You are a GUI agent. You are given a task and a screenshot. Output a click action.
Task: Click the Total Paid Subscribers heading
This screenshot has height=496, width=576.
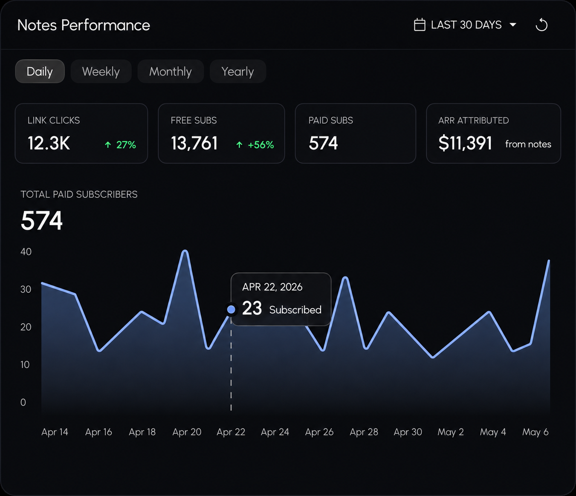pyautogui.click(x=79, y=194)
